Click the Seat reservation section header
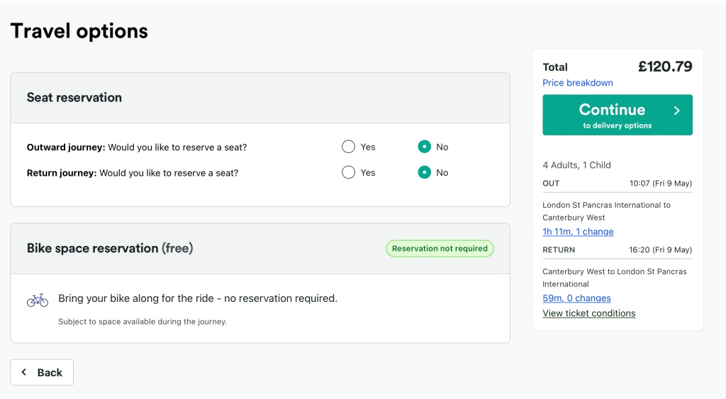 74,98
